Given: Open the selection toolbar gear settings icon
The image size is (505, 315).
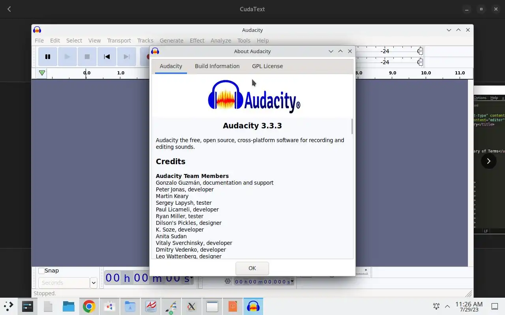Looking at the screenshot, I should coord(228,281).
